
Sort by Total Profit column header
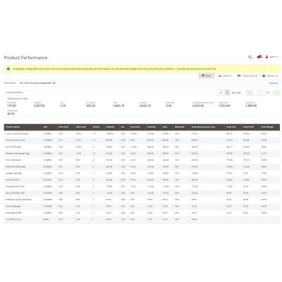pyautogui.click(x=250, y=127)
